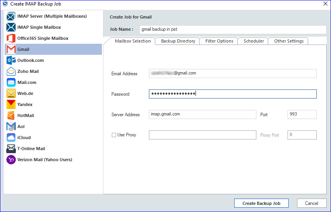Select 'Office365 Single Mailbox' label
This screenshot has width=331, height=212.
point(43,38)
